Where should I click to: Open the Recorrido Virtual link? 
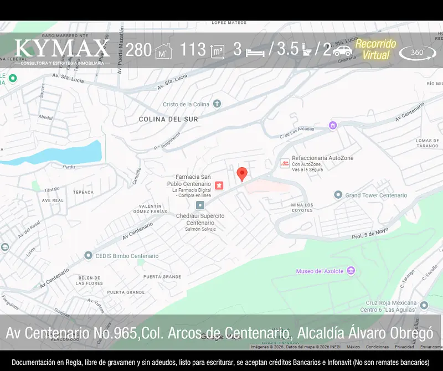(x=376, y=49)
